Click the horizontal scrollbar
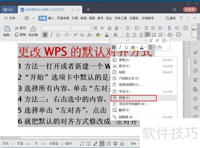This screenshot has width=200, height=148. click(x=80, y=138)
